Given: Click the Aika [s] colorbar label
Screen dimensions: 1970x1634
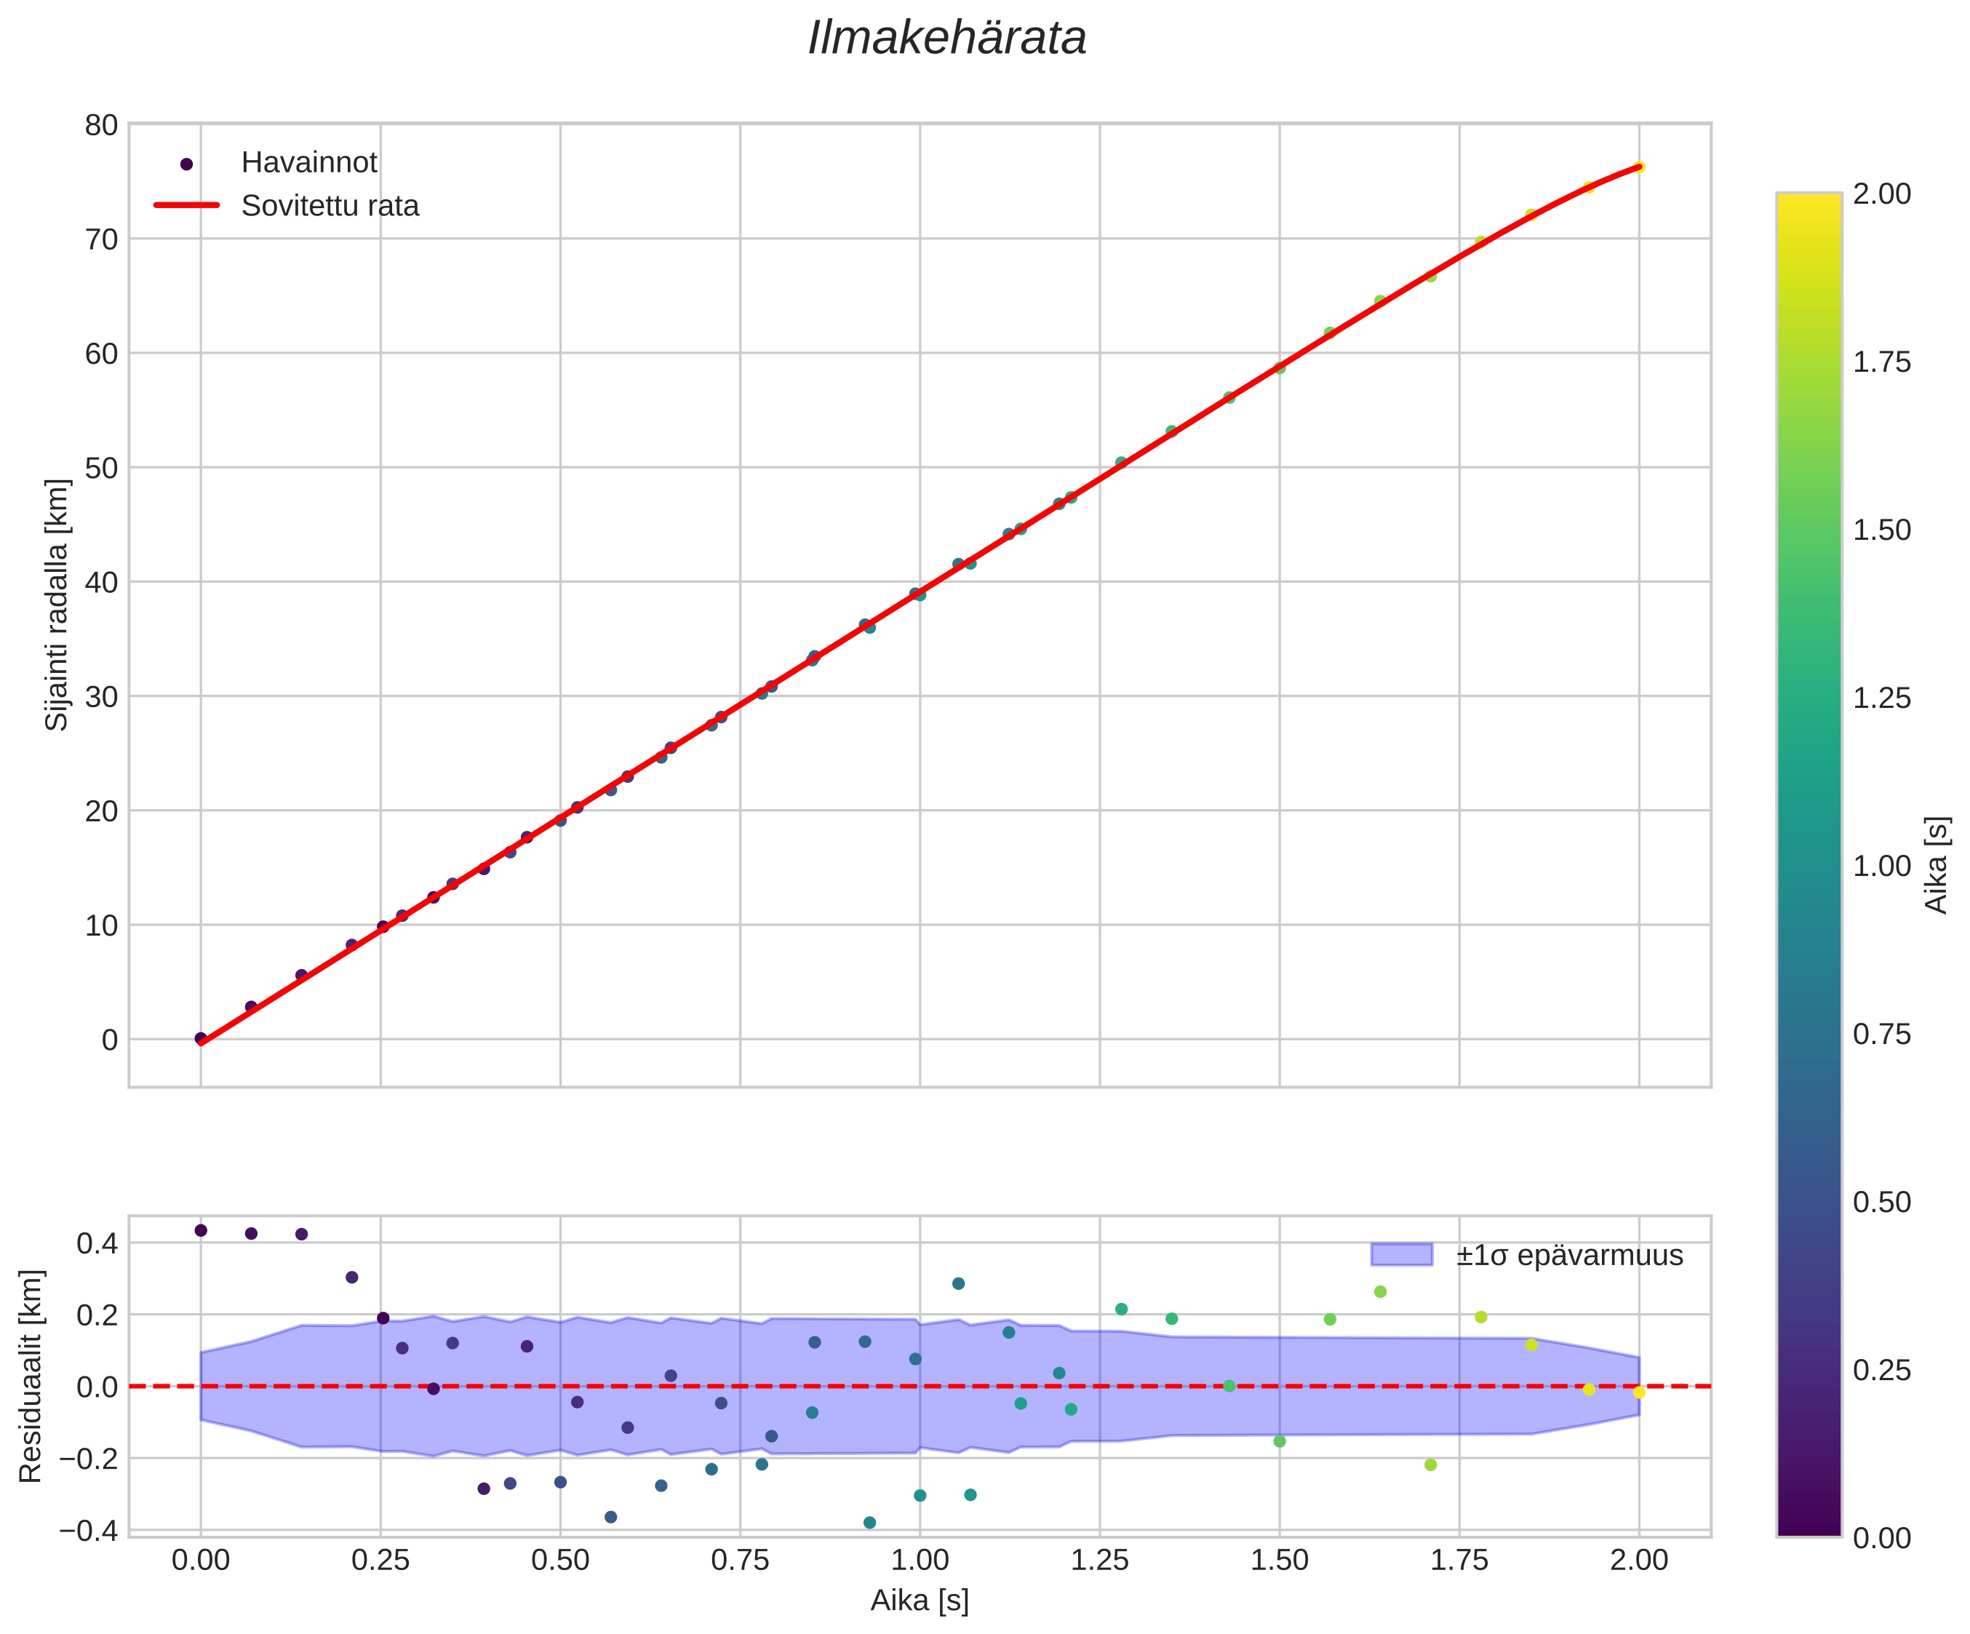Looking at the screenshot, I should tap(1937, 865).
